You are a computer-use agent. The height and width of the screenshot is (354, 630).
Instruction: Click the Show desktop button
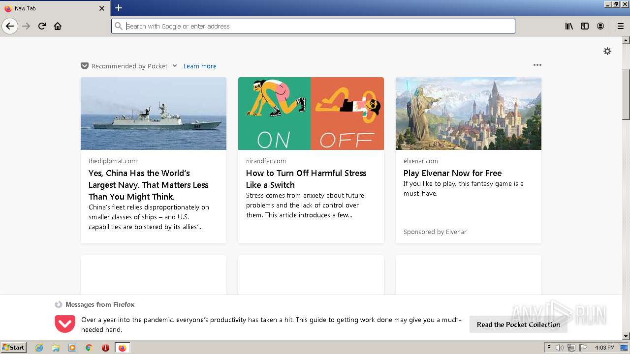[625, 348]
